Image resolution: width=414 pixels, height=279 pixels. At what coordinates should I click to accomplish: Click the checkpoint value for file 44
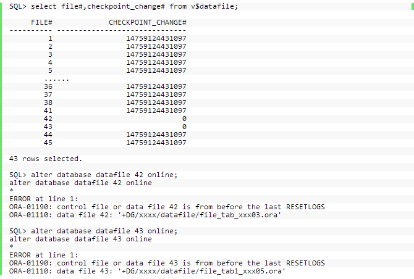click(156, 135)
